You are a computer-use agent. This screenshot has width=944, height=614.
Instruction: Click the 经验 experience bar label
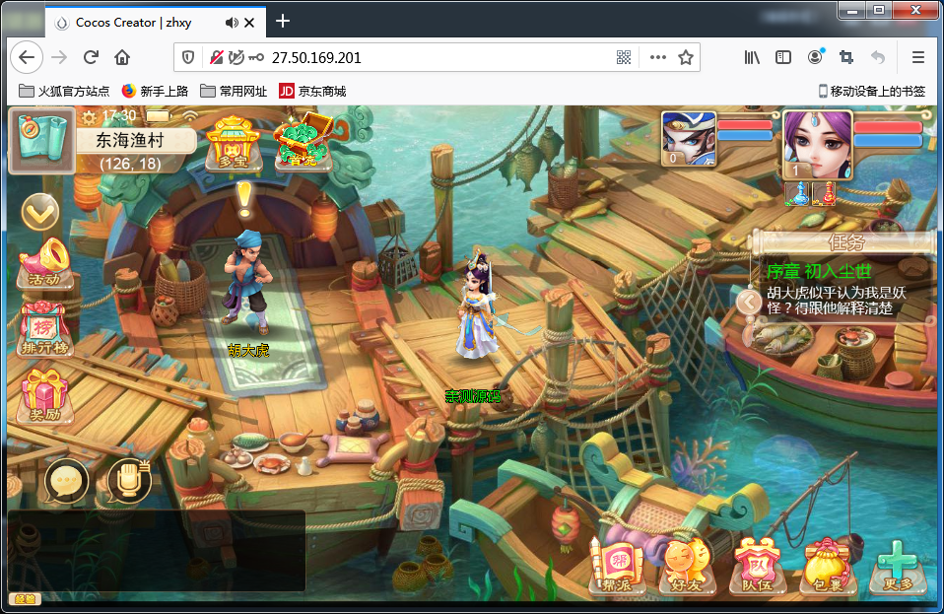[x=25, y=599]
